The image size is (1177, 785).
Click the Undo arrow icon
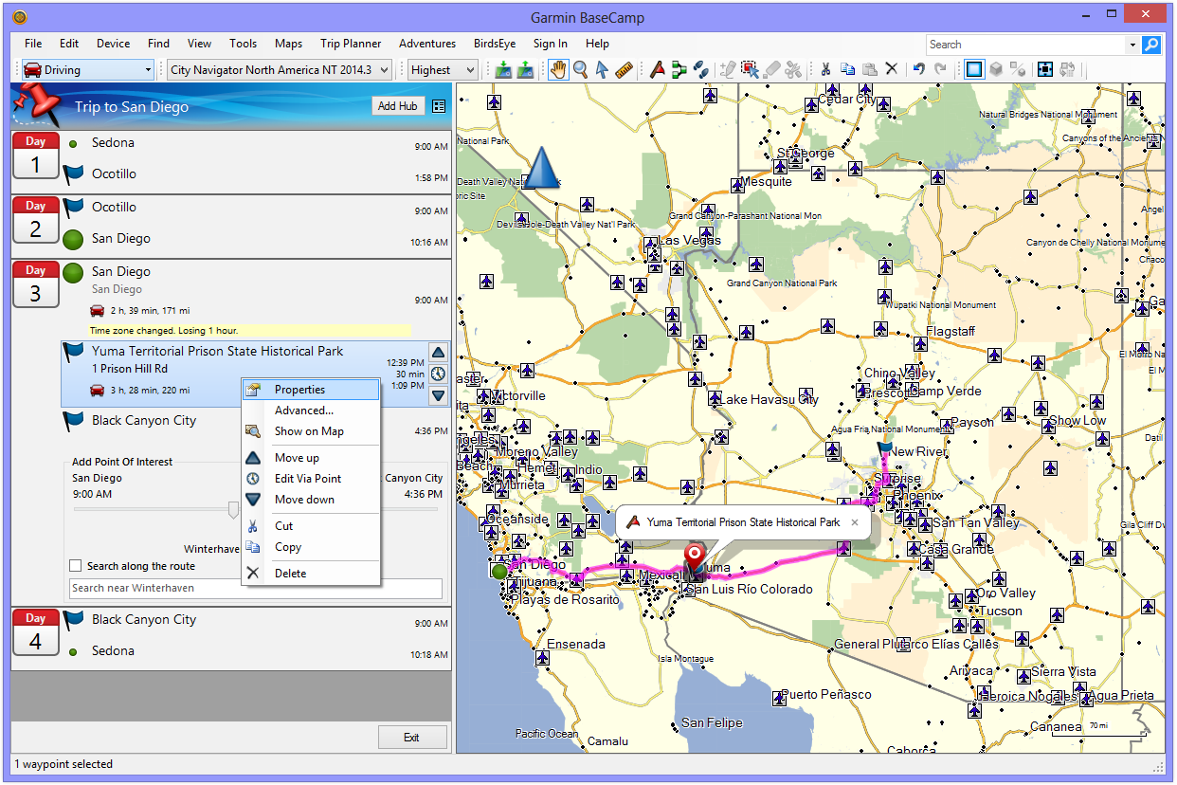click(918, 69)
